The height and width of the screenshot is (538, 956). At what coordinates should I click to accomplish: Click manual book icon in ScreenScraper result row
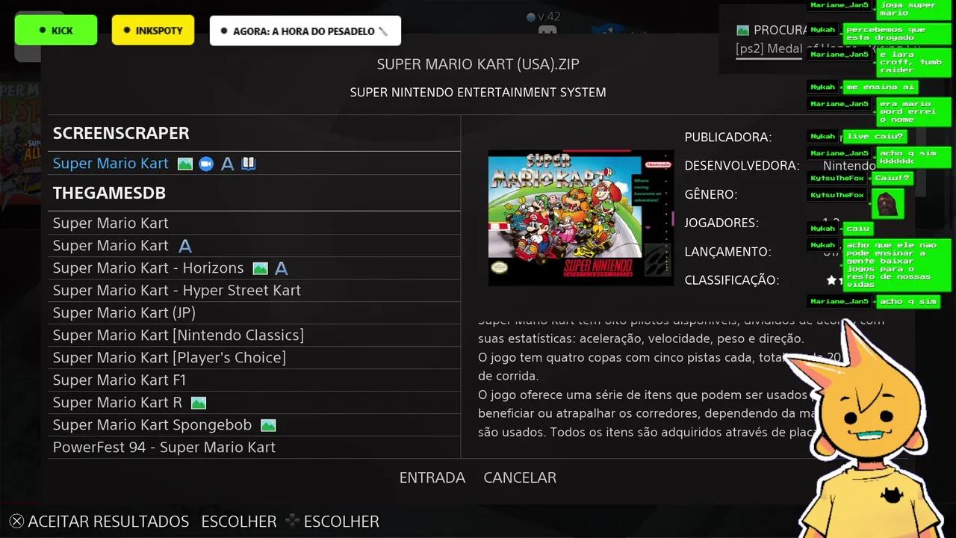[249, 164]
